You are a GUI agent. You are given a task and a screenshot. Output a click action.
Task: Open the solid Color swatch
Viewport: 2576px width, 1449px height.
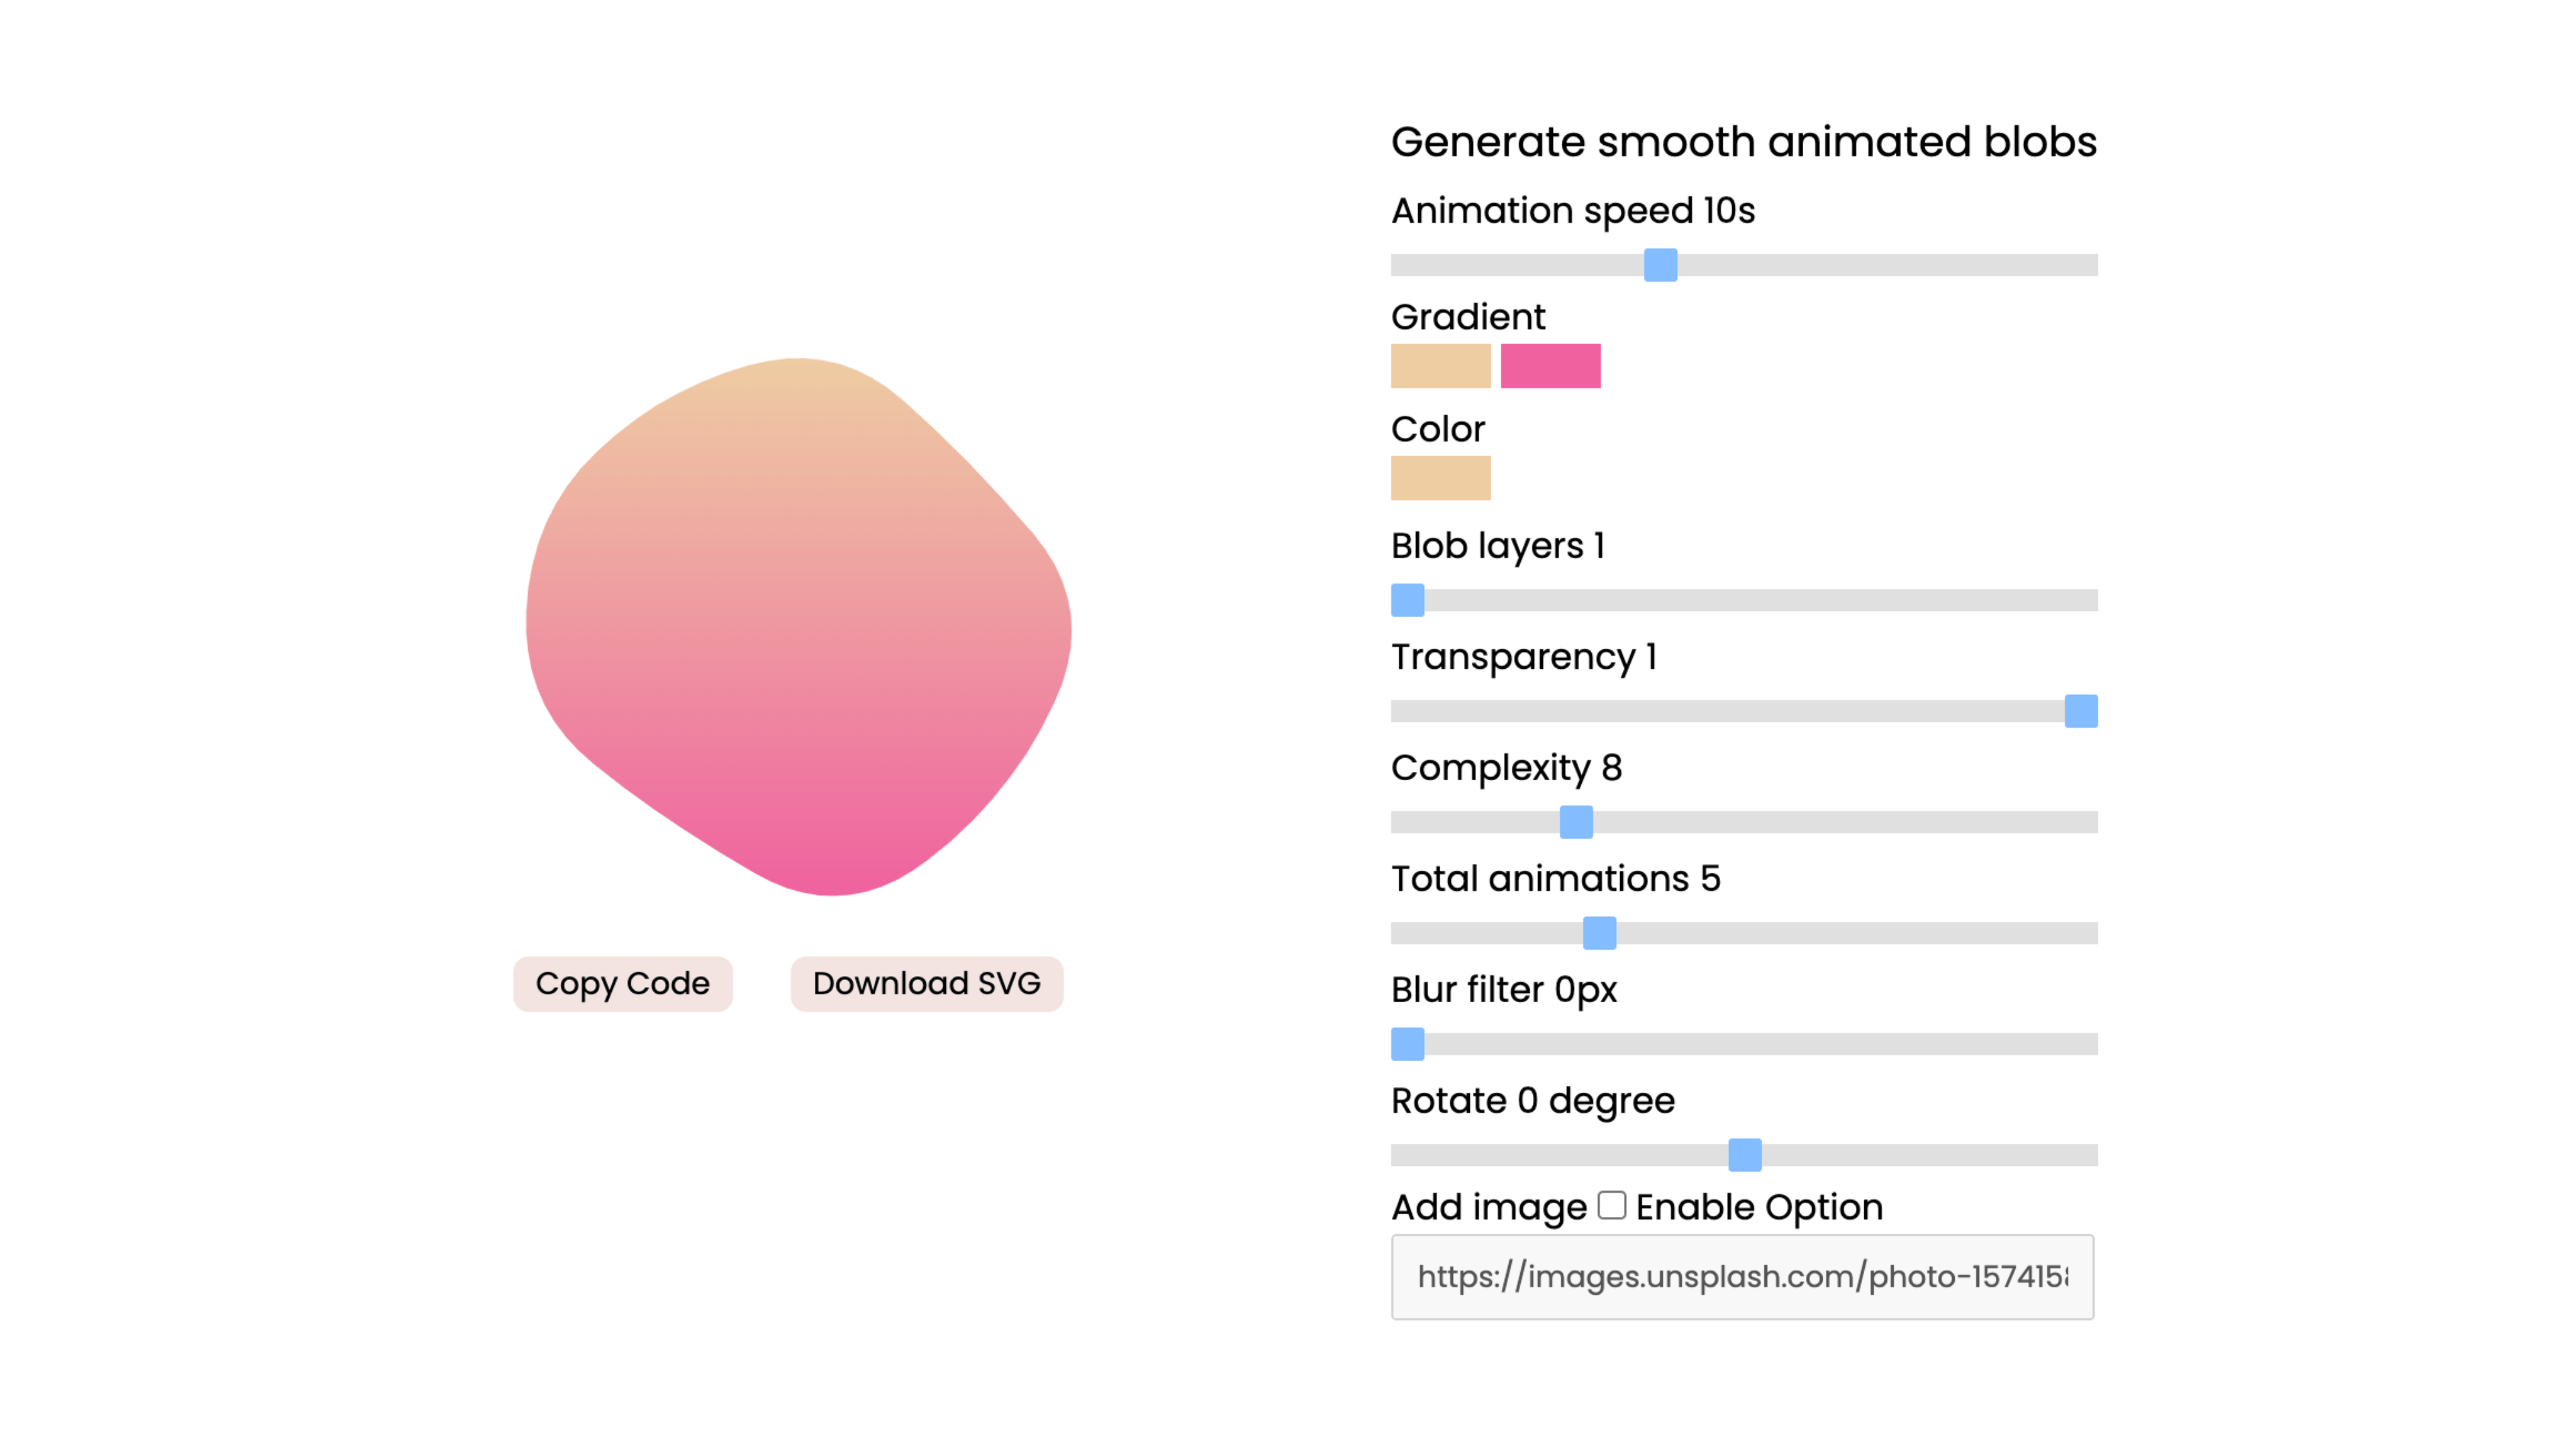(x=1440, y=478)
